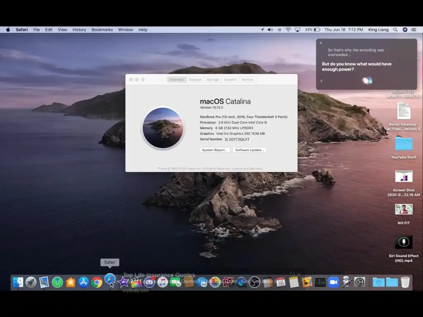This screenshot has height=317, width=423.
Task: Open Notification Center list icon
Action: coord(413,30)
